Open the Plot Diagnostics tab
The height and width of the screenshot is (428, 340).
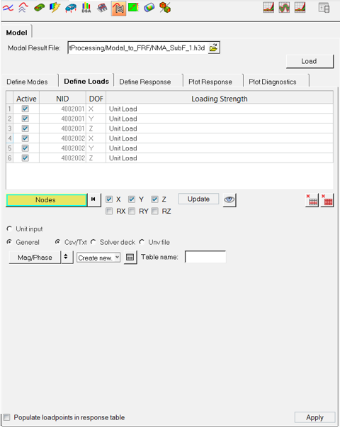click(273, 82)
